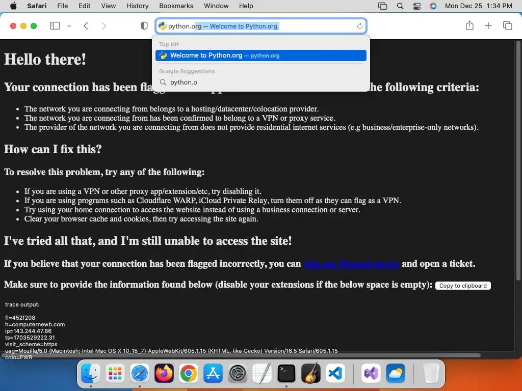Screen dimensions: 522x391
Task: Reload the page with the refresh icon
Action: 359,26
